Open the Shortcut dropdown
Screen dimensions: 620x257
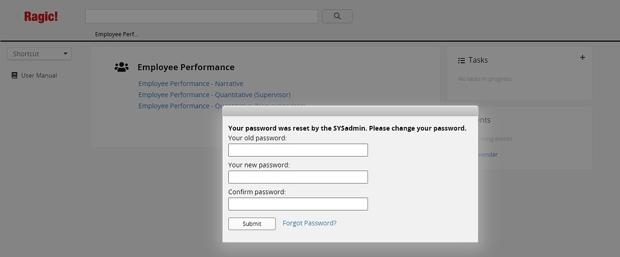click(39, 54)
